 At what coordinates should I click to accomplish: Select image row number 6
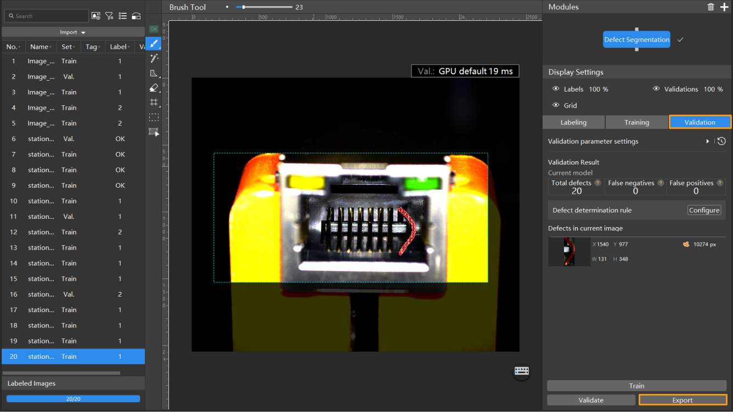pos(73,139)
